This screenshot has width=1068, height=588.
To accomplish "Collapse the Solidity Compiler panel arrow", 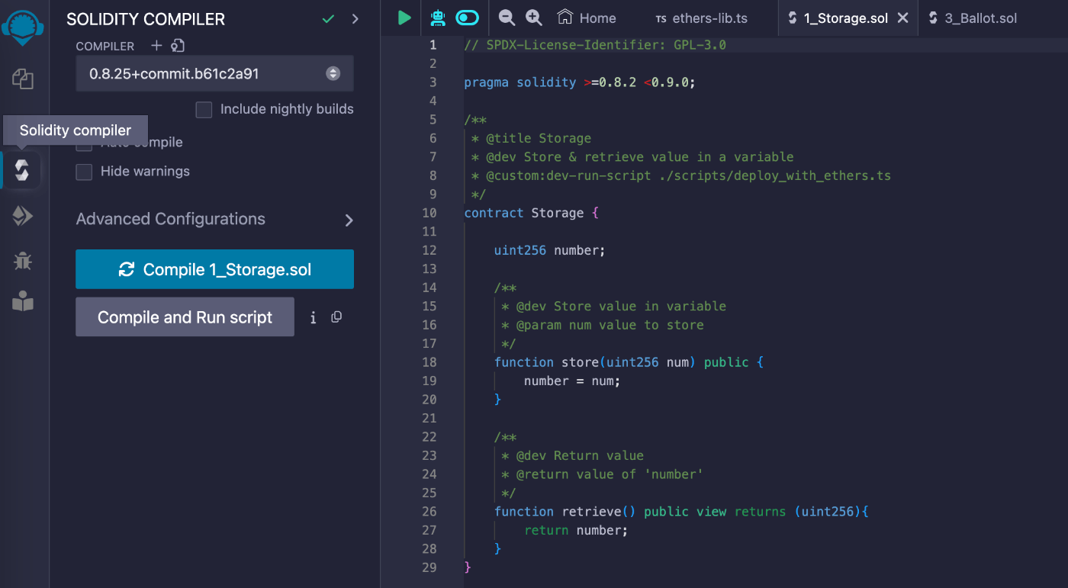I will click(x=355, y=19).
